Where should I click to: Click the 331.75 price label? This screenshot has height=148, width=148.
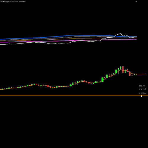[142, 86]
